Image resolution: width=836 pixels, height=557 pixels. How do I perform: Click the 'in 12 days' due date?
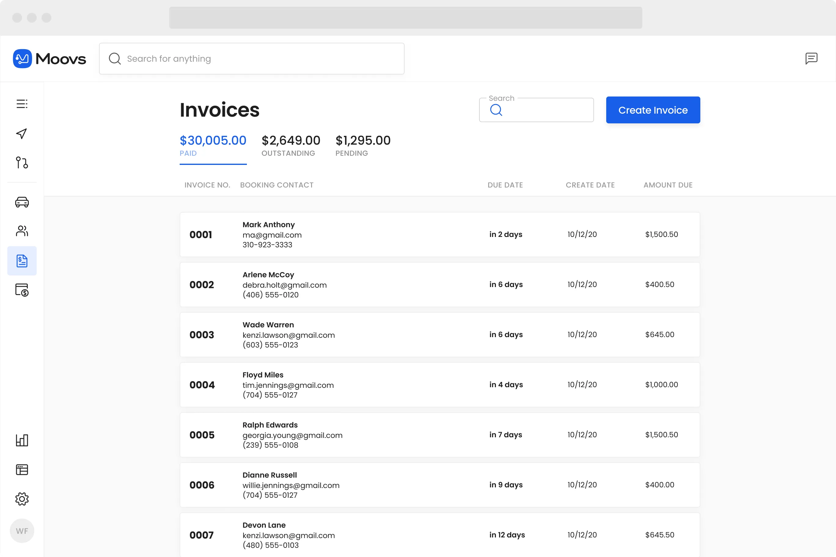[x=507, y=535]
